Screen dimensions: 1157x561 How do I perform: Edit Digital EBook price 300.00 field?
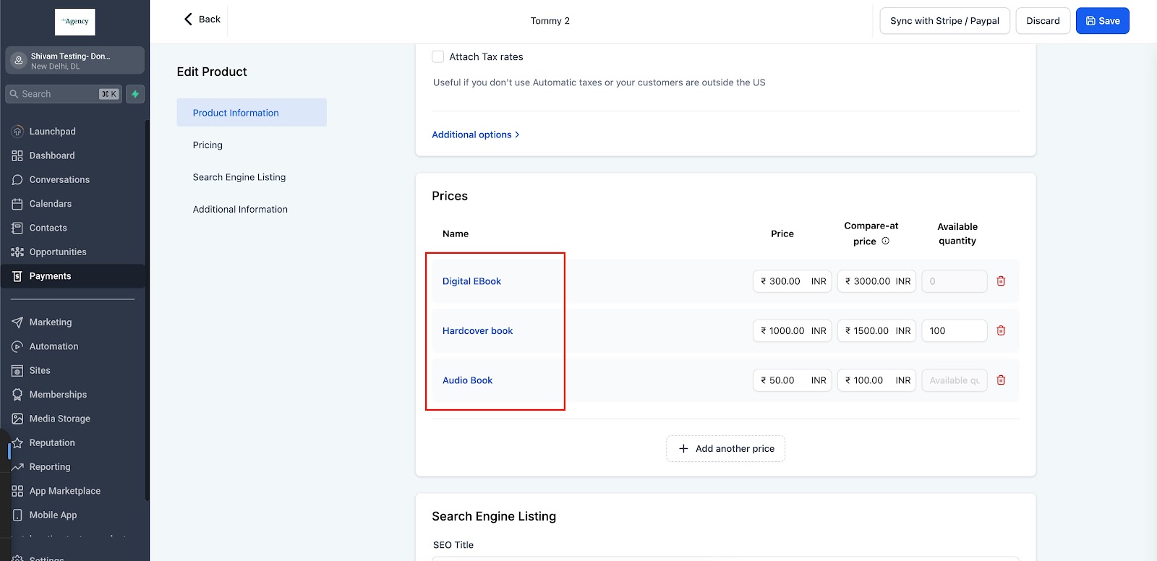tap(792, 281)
